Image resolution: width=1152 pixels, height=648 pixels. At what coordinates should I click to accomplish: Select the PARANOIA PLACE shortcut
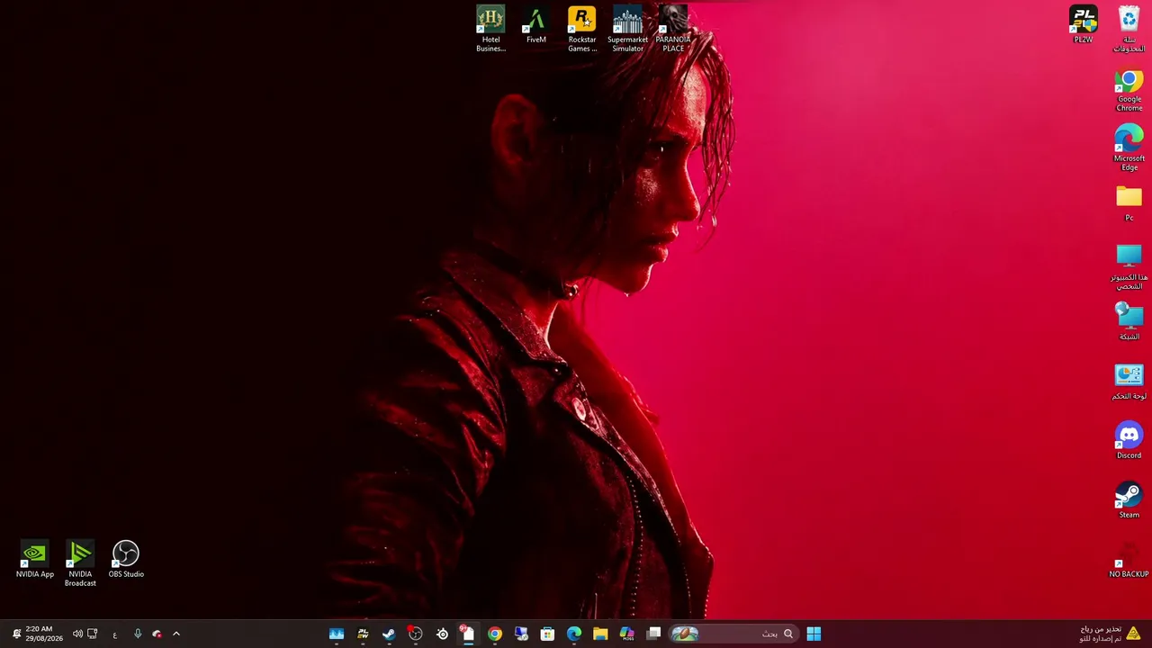673,29
